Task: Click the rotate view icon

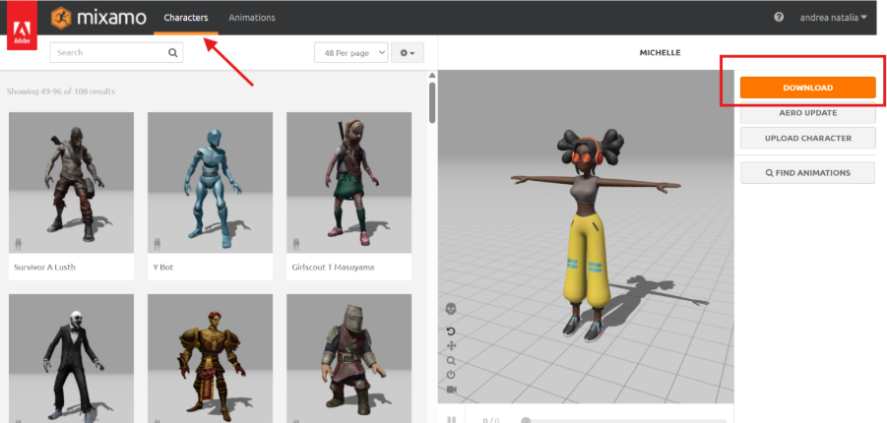Action: pos(451,332)
